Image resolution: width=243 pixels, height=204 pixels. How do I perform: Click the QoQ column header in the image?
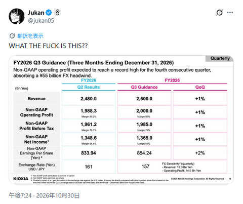coord(200,87)
